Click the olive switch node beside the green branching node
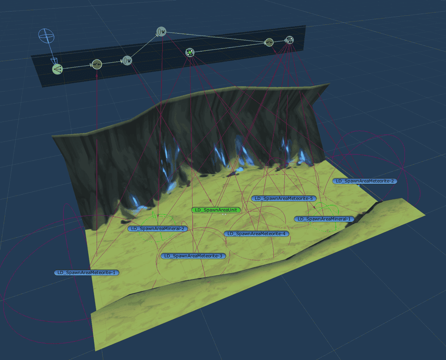 [x=97, y=65]
